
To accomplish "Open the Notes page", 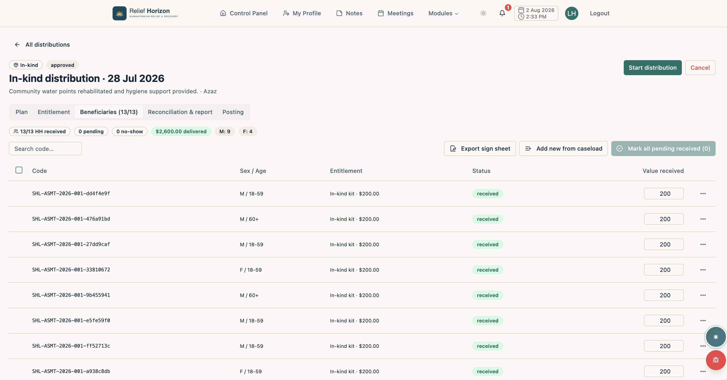I will (349, 13).
